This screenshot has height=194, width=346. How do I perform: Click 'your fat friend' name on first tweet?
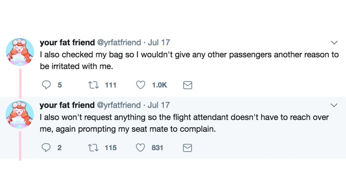(x=67, y=43)
